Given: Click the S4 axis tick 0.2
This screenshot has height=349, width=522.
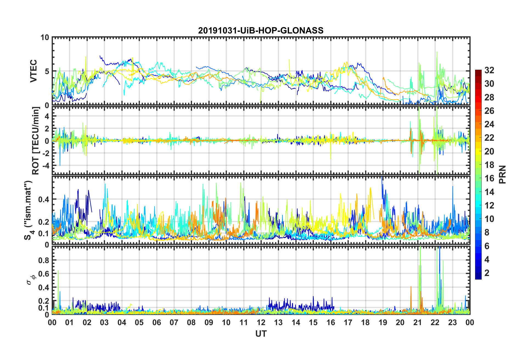Looking at the screenshot, I should click(x=44, y=222).
